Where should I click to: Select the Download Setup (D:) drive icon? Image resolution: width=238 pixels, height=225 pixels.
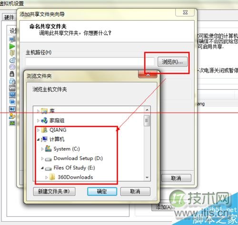(x=48, y=159)
